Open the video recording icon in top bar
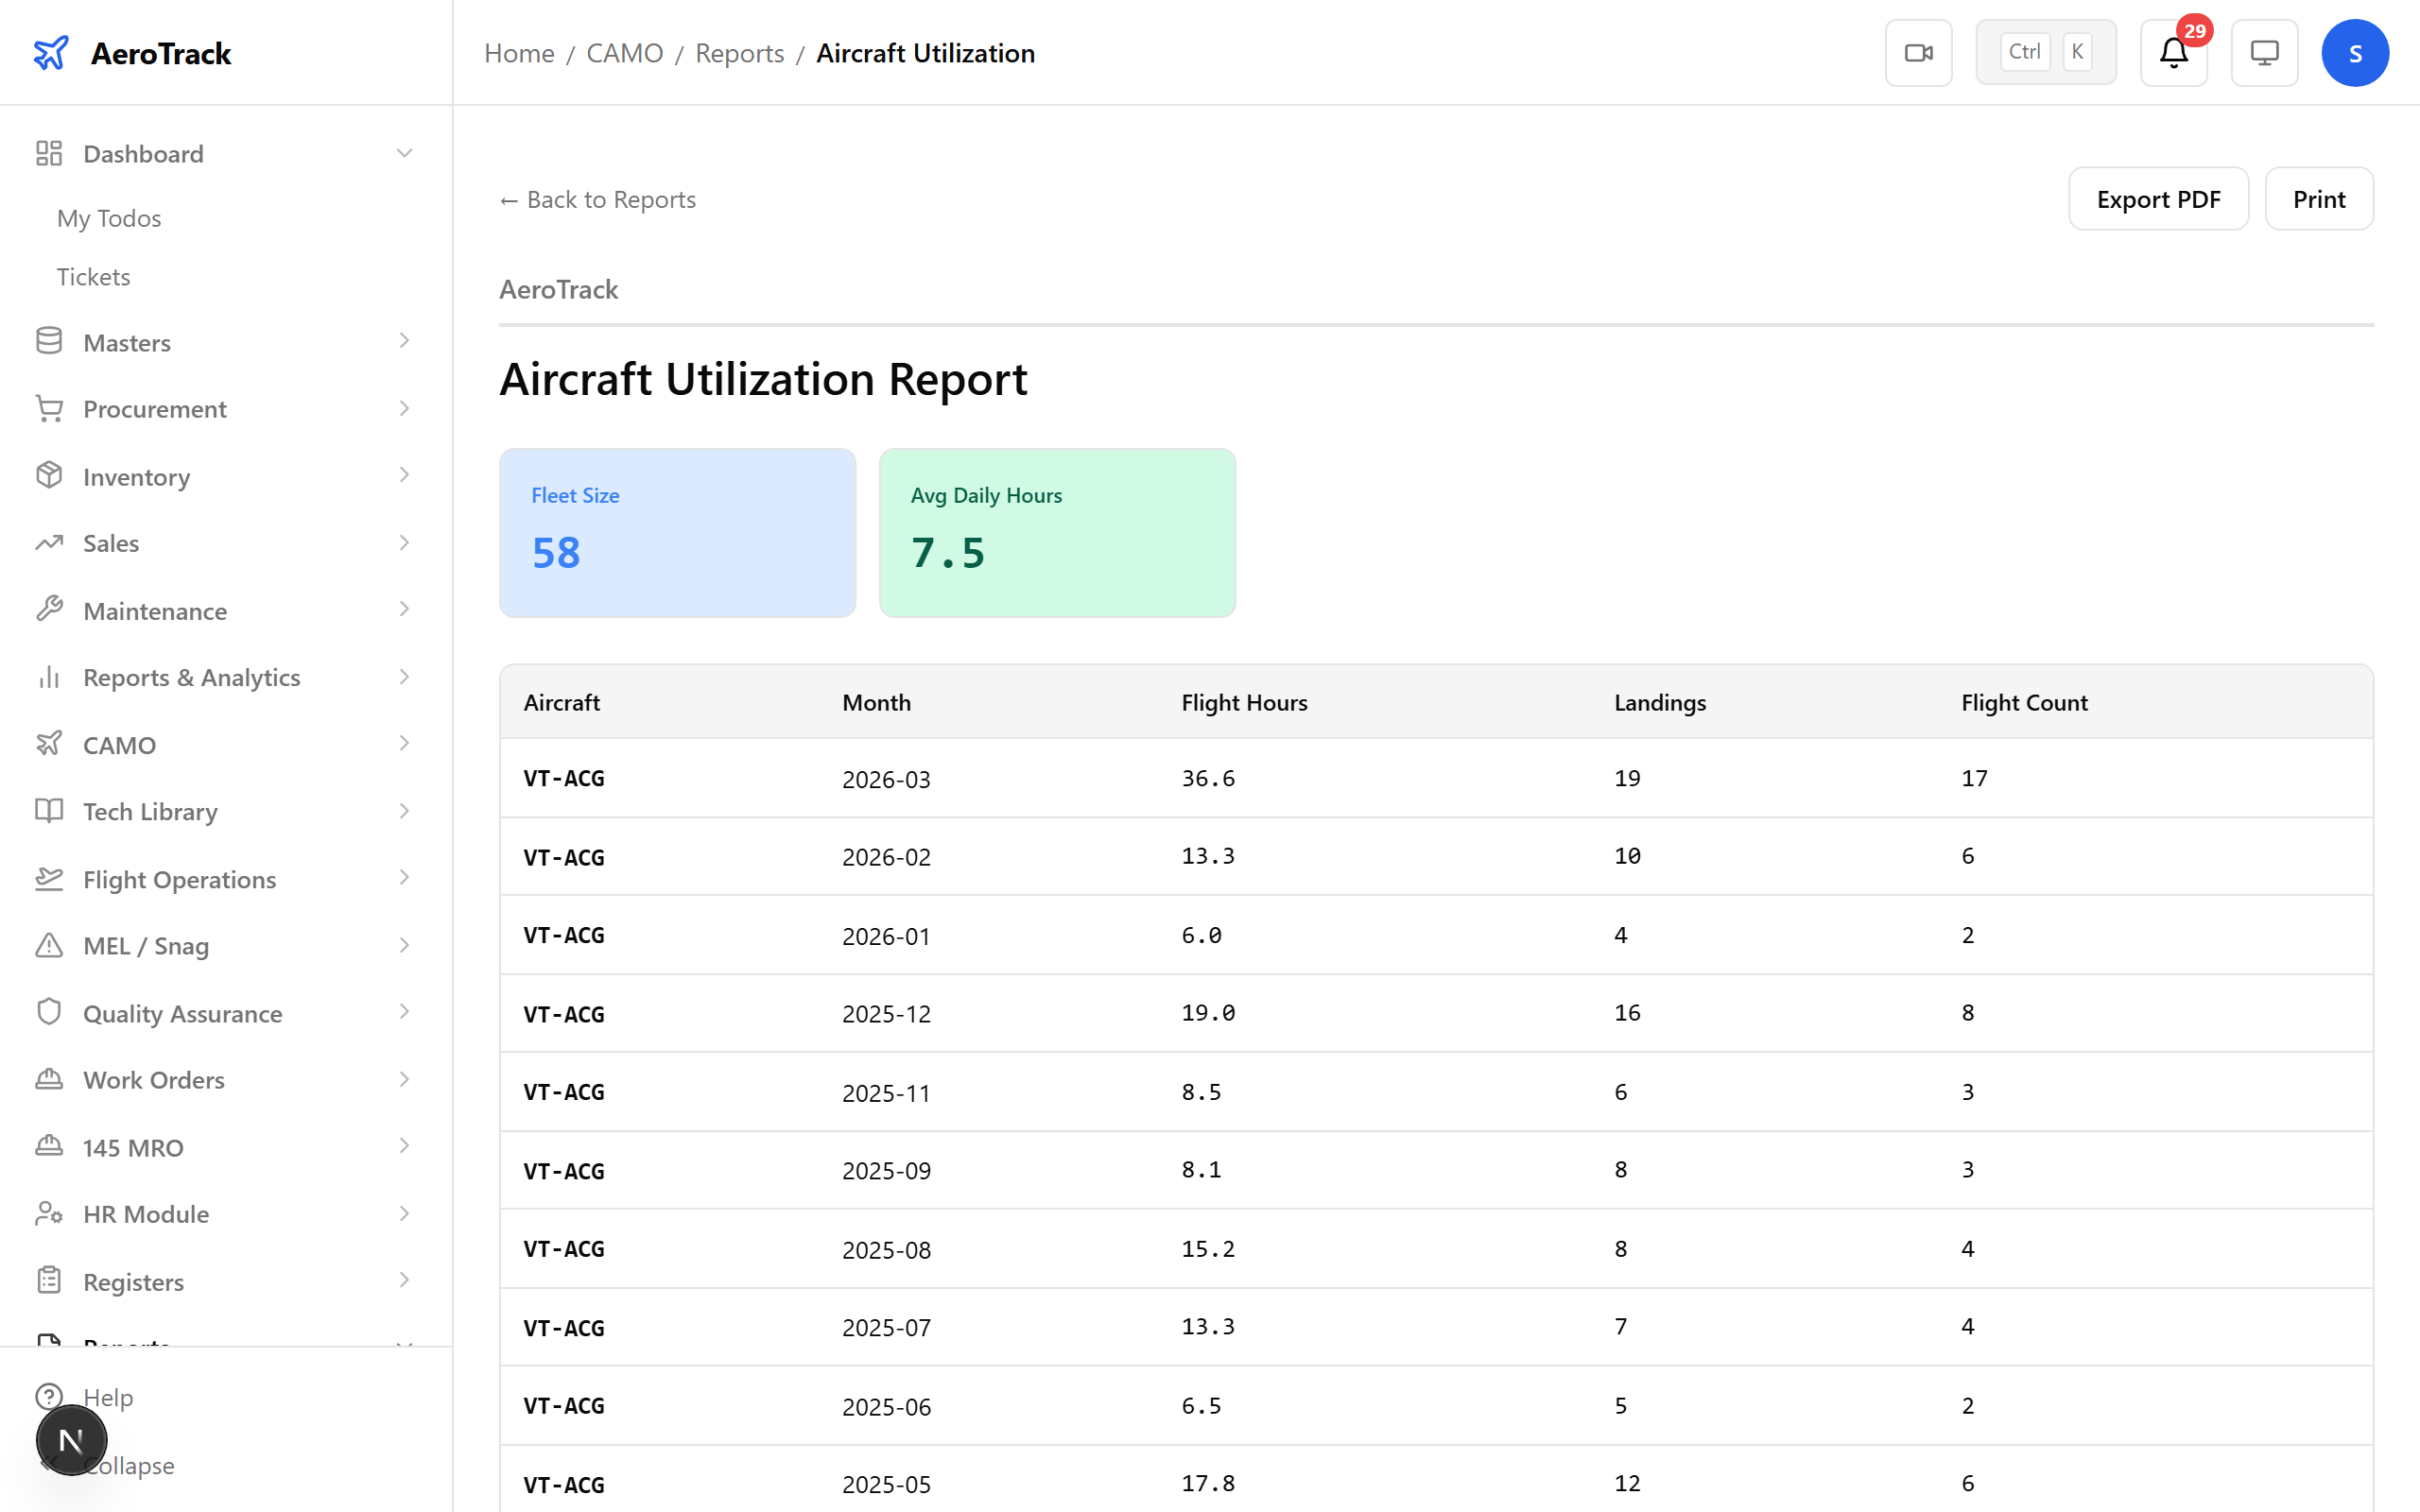The image size is (2420, 1512). (1918, 52)
